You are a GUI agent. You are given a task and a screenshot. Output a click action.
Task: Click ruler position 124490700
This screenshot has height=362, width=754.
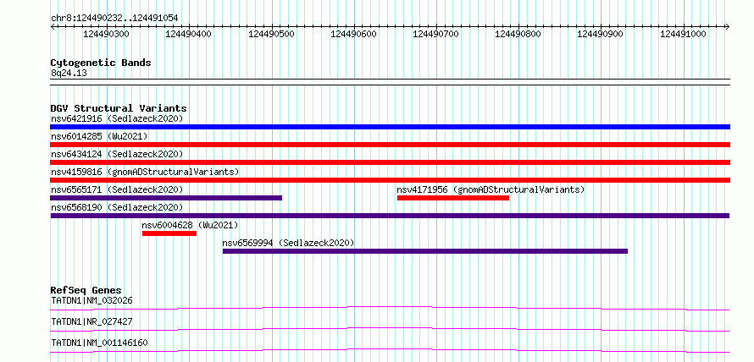point(435,34)
